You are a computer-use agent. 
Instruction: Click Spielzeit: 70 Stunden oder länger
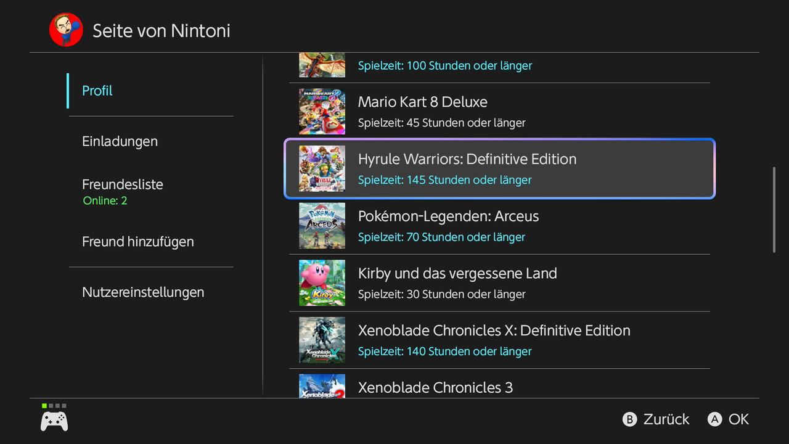point(442,237)
